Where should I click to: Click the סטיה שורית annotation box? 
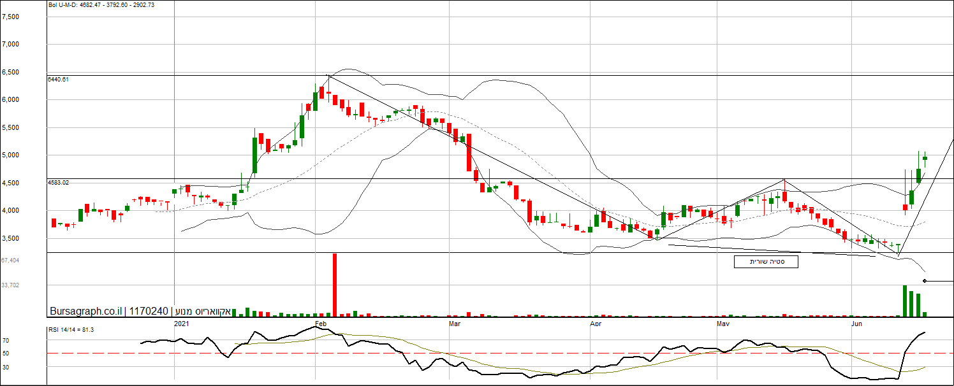(x=766, y=262)
